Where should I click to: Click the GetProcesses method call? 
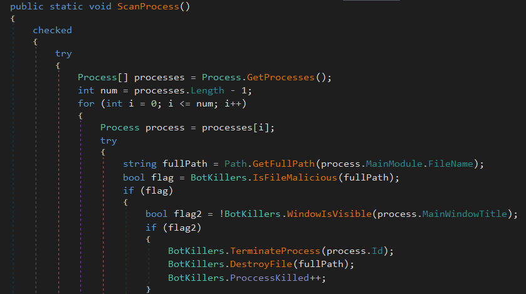(x=281, y=78)
